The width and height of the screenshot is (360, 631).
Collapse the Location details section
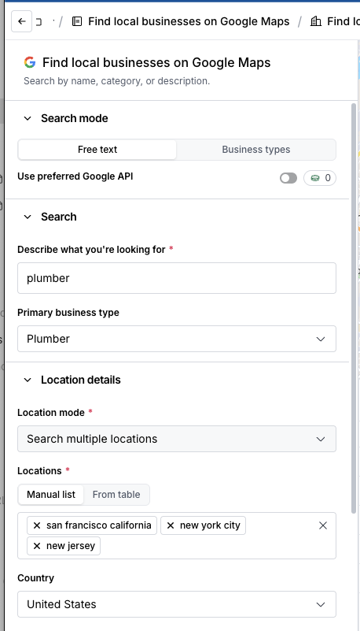pyautogui.click(x=28, y=380)
